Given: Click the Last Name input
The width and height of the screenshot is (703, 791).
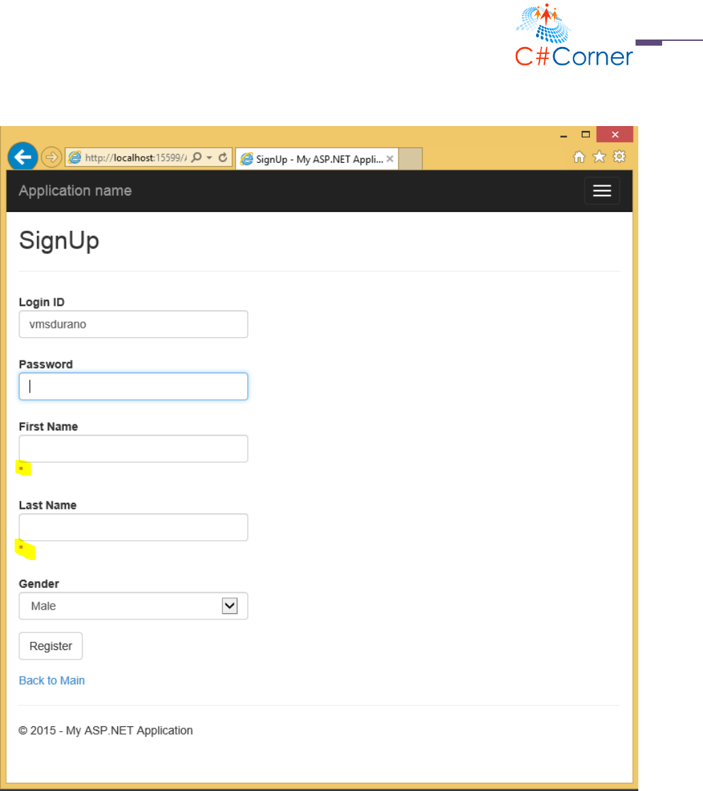Looking at the screenshot, I should [x=133, y=527].
